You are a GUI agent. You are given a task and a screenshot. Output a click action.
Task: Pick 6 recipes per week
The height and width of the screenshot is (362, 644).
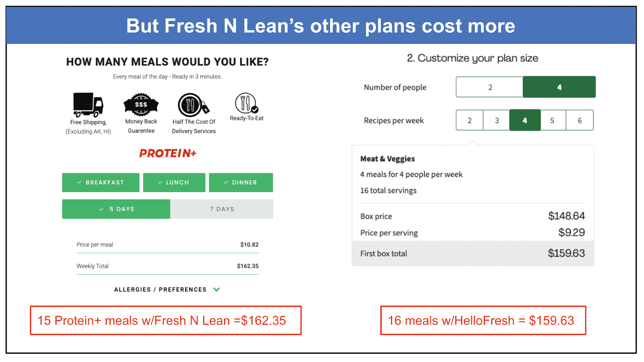pos(580,120)
